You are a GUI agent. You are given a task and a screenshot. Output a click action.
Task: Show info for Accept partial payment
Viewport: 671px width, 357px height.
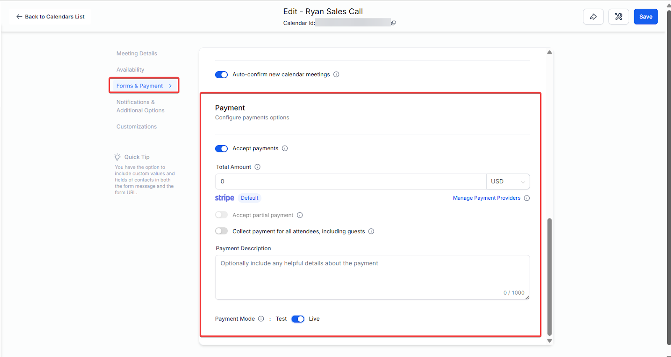(x=300, y=215)
